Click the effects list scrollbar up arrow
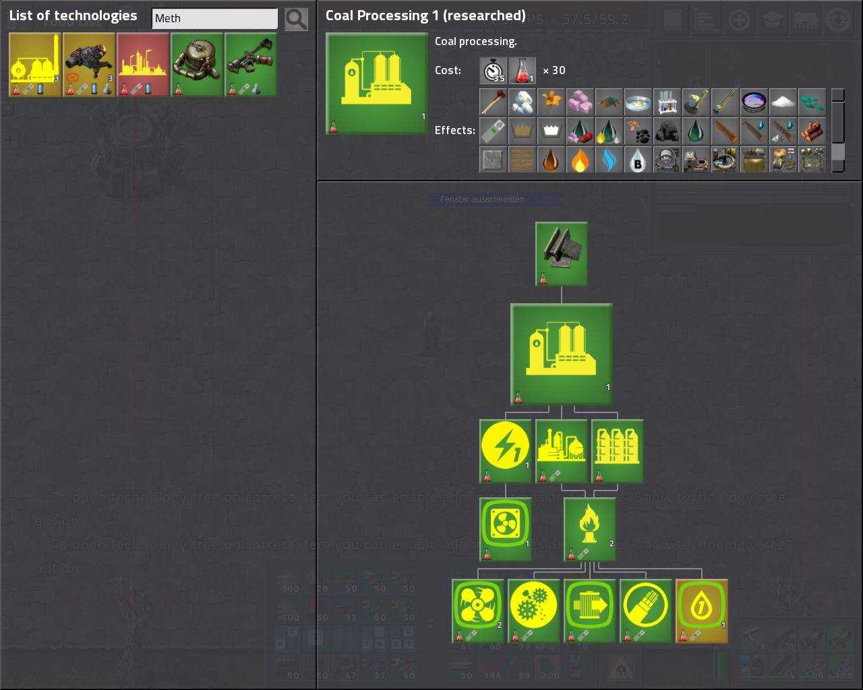The height and width of the screenshot is (690, 863). tap(838, 95)
